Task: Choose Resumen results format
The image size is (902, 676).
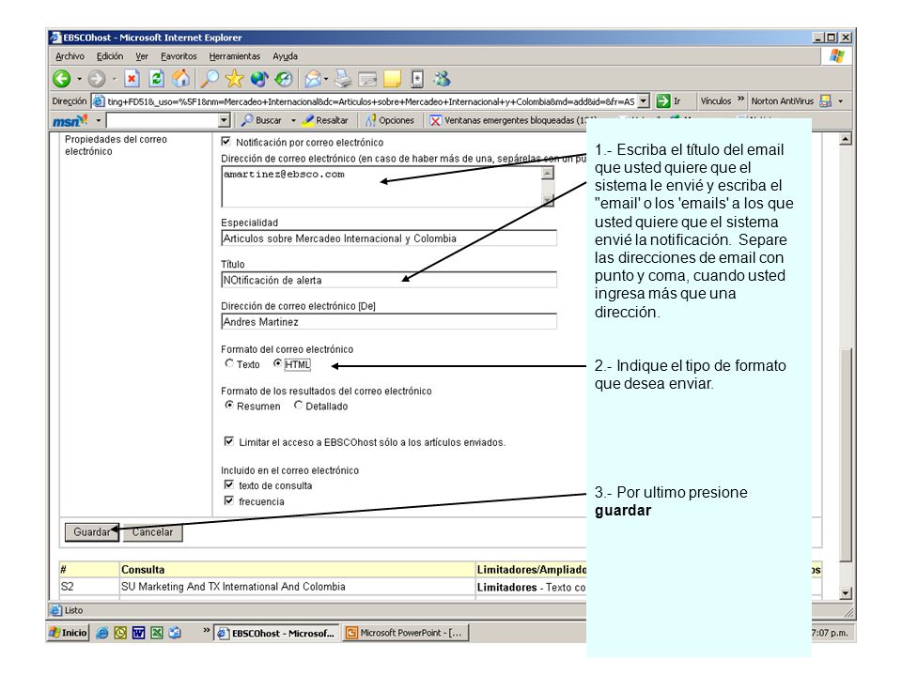Action: [x=229, y=406]
